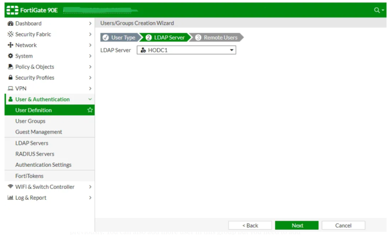Click the System gear icon
390x235 pixels.
[x=10, y=56]
